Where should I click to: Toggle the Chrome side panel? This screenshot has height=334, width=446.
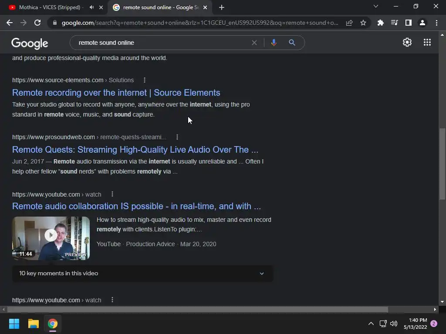[408, 23]
